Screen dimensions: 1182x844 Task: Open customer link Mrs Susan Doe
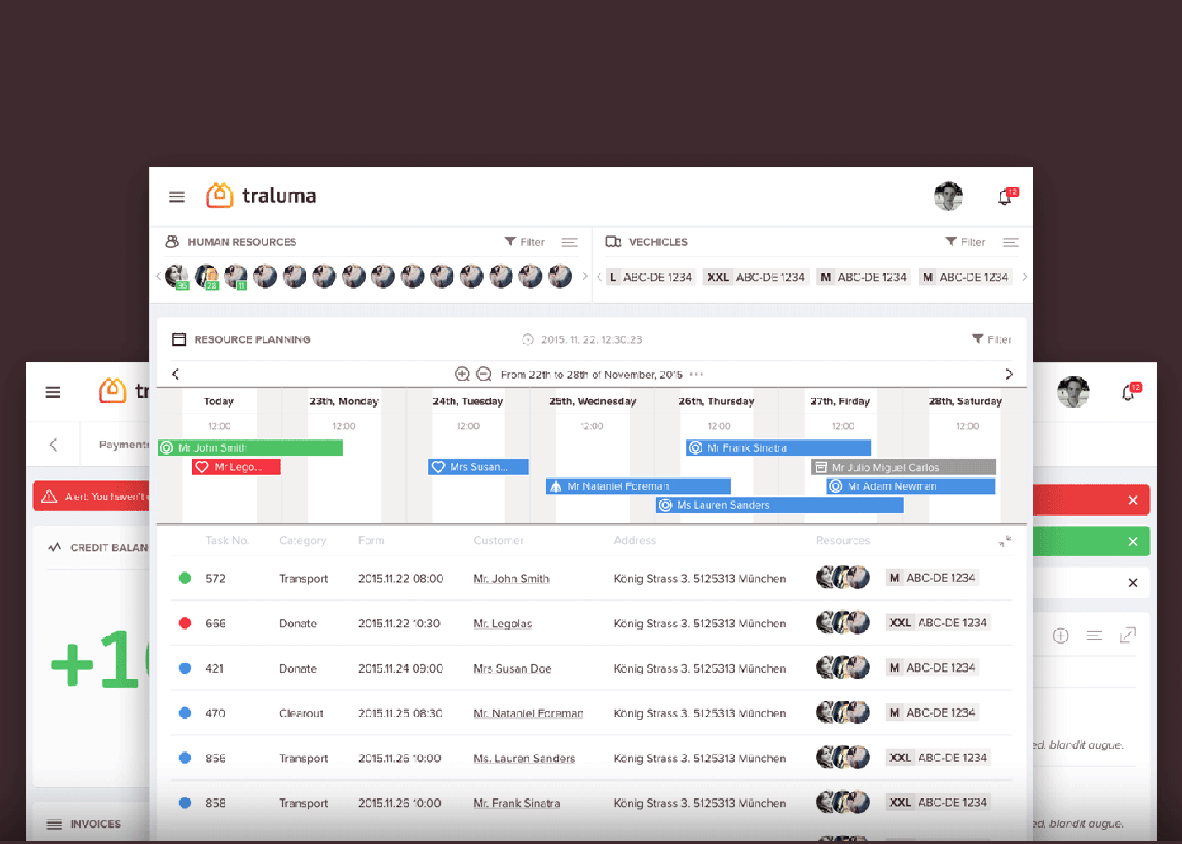point(512,668)
